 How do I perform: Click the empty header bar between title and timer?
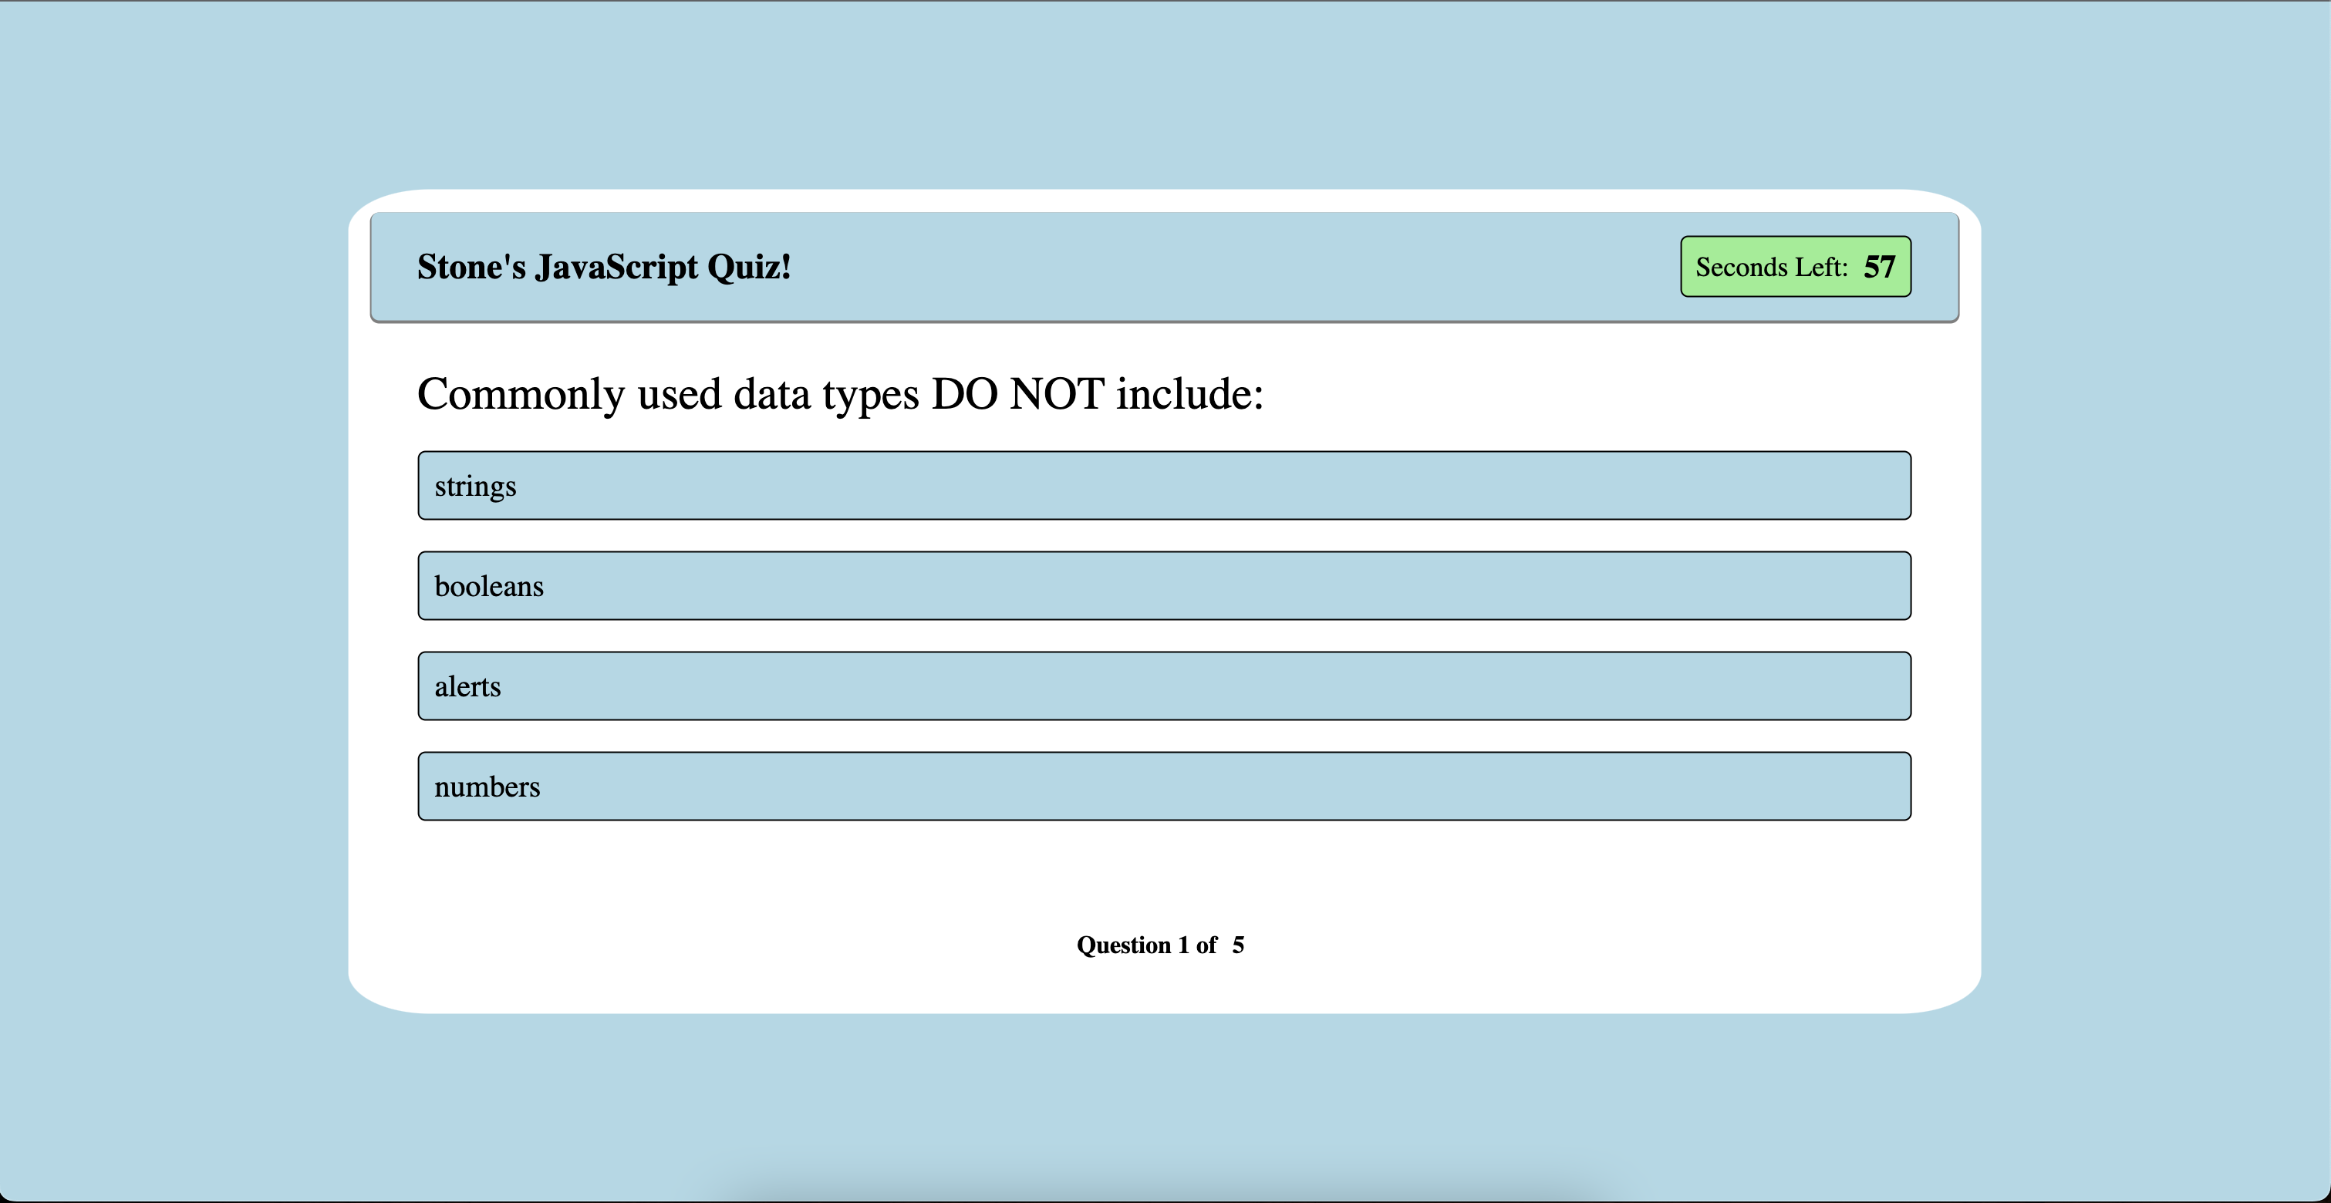tap(1230, 267)
